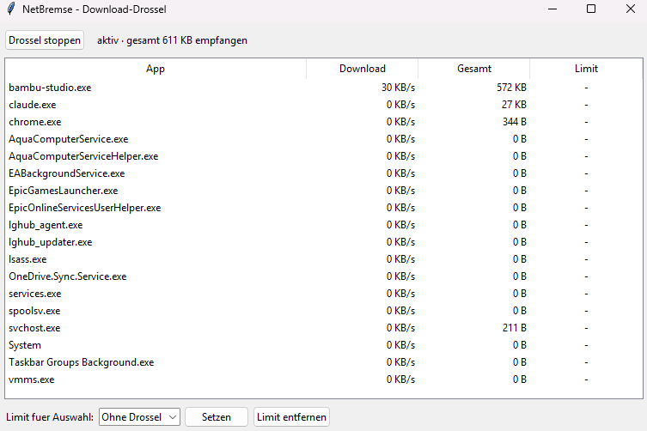Select the svchost.exe row

point(323,328)
